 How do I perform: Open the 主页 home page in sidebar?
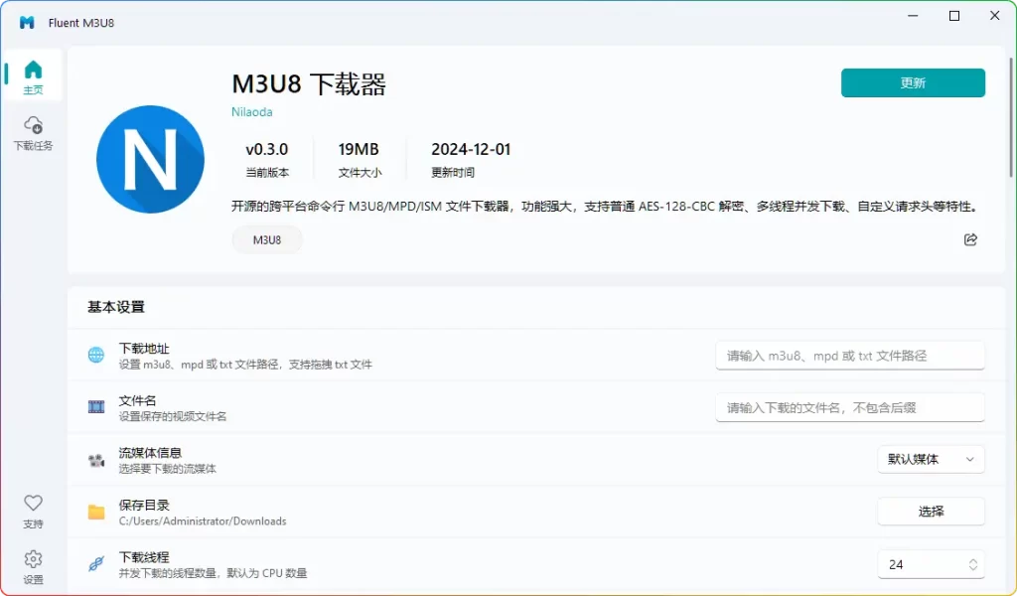tap(33, 75)
